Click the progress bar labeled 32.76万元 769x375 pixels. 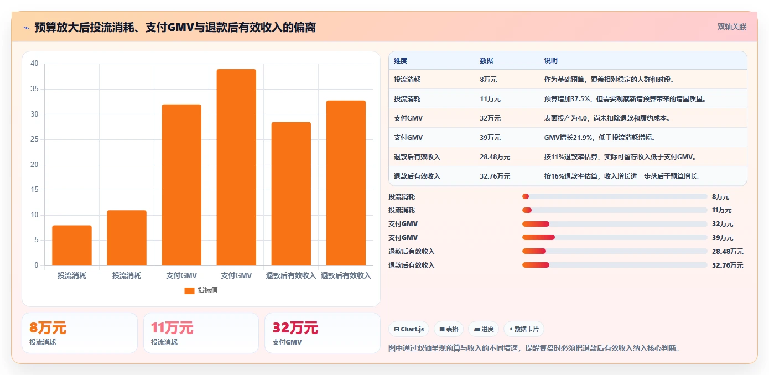coord(615,265)
